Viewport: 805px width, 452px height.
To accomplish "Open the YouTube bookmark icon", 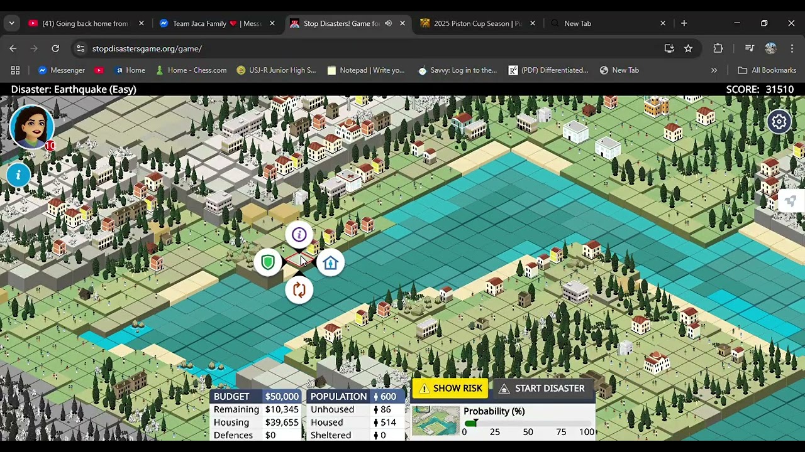I will (99, 70).
